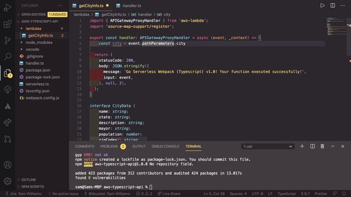Click Bitbucket: Sam Williams status item
This screenshot has height=197, width=351.
pyautogui.click(x=107, y=194)
